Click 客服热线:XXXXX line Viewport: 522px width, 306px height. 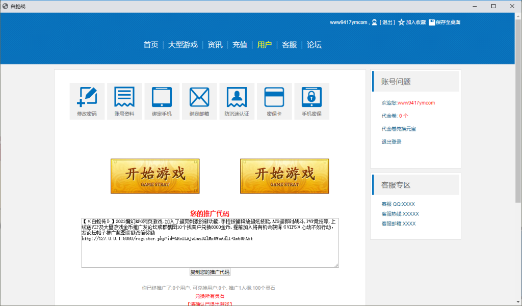pyautogui.click(x=400, y=214)
